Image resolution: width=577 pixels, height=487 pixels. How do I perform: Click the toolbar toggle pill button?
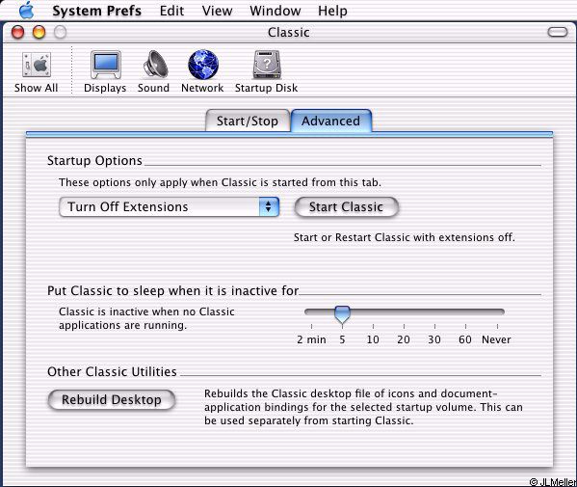[x=558, y=32]
